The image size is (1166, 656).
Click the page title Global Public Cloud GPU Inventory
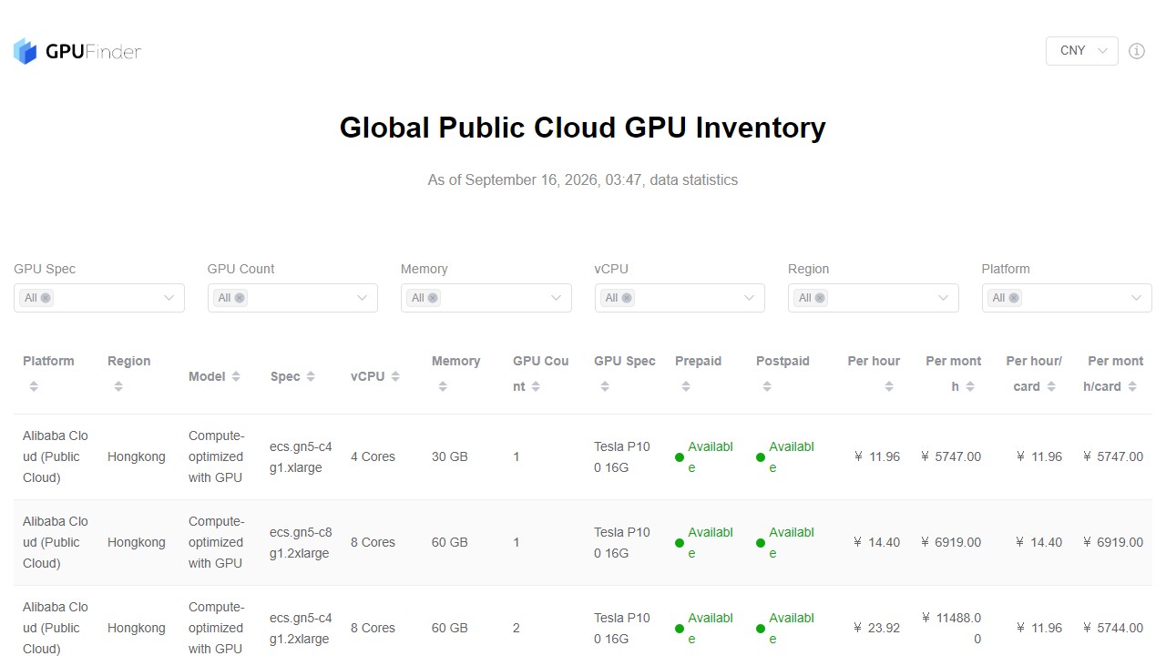pos(583,128)
